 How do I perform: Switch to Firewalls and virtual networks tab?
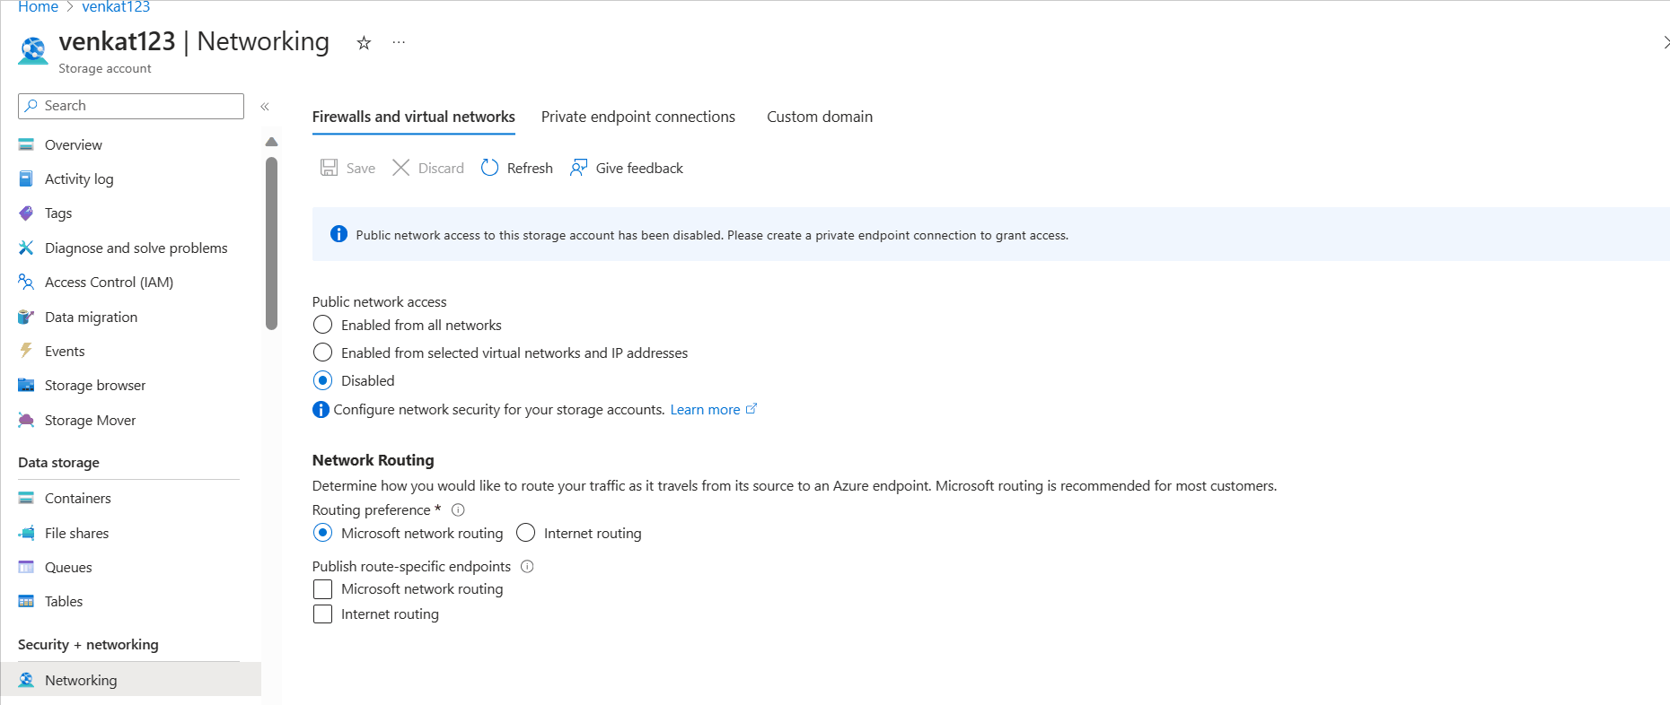414,117
